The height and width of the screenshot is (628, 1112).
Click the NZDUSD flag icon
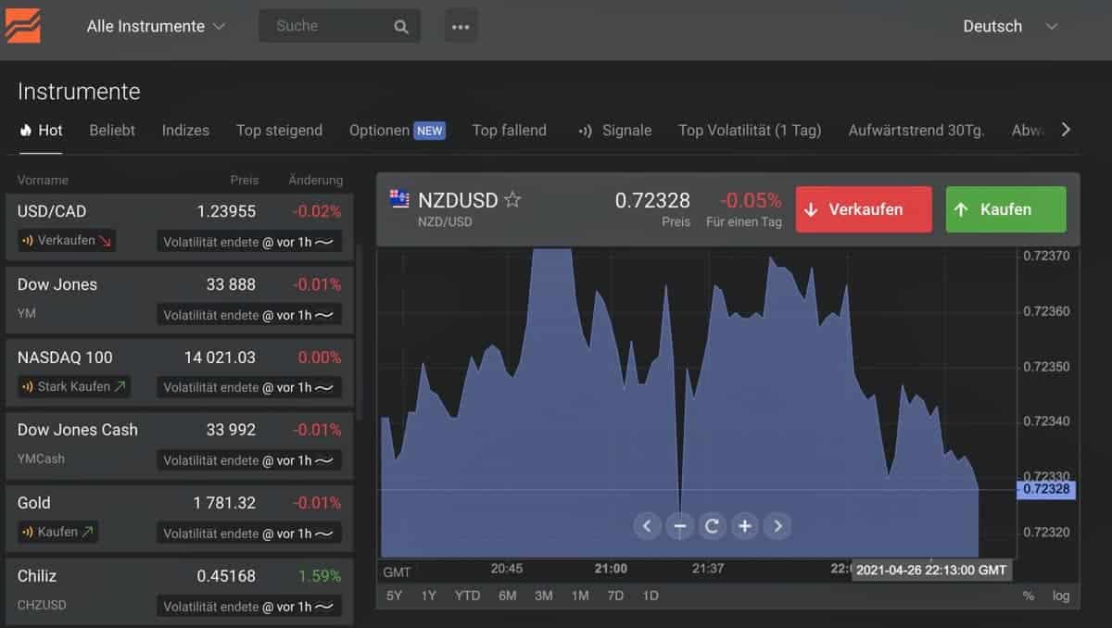[x=399, y=199]
